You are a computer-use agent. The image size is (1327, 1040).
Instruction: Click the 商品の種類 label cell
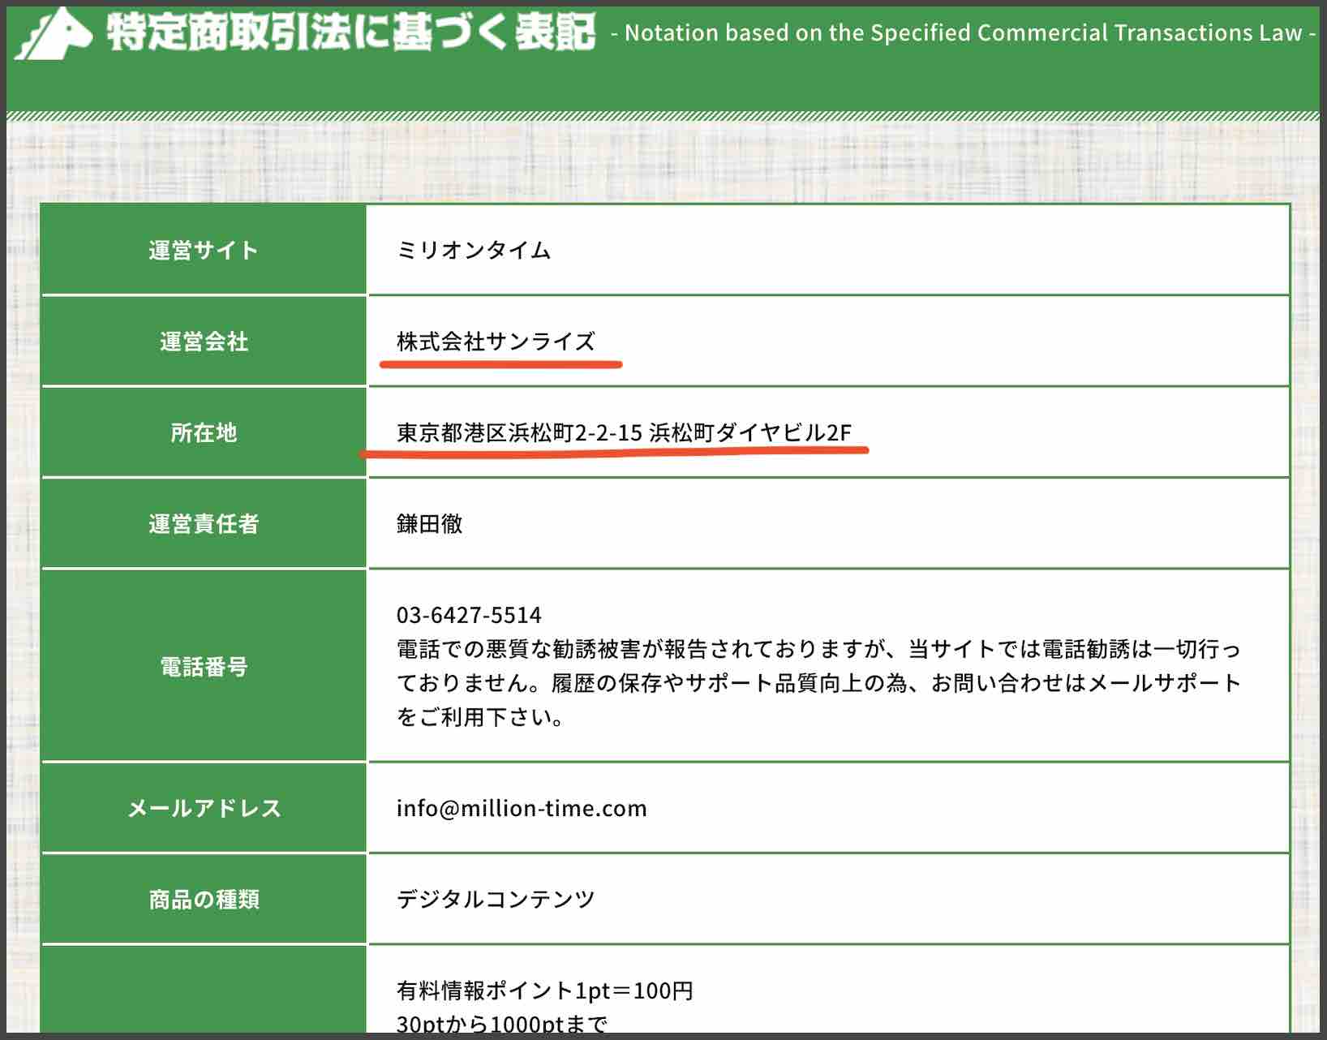(x=203, y=899)
